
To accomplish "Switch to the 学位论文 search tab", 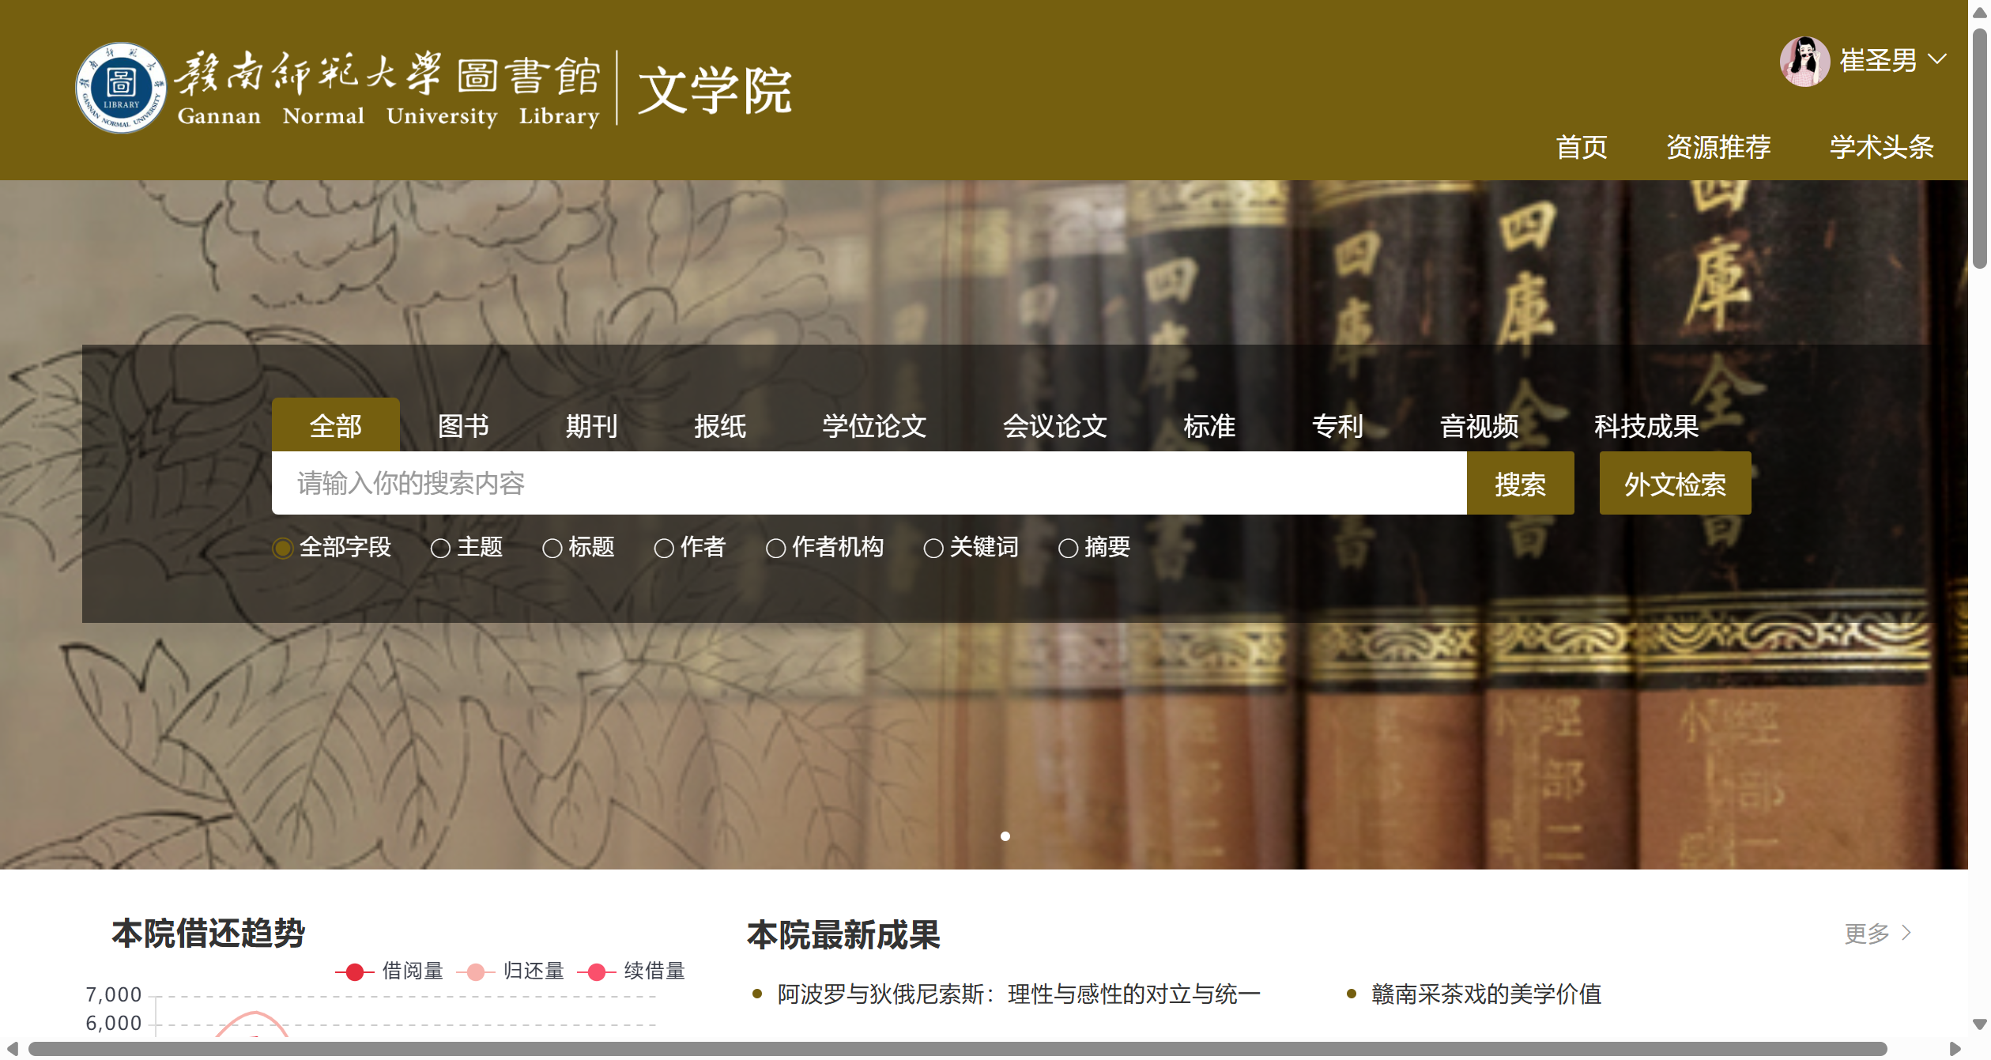I will 873,426.
